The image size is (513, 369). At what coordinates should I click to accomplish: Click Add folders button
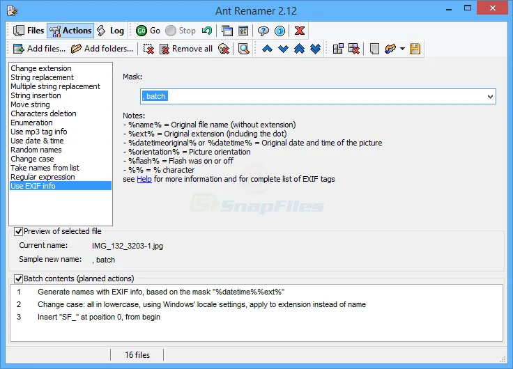pyautogui.click(x=102, y=49)
